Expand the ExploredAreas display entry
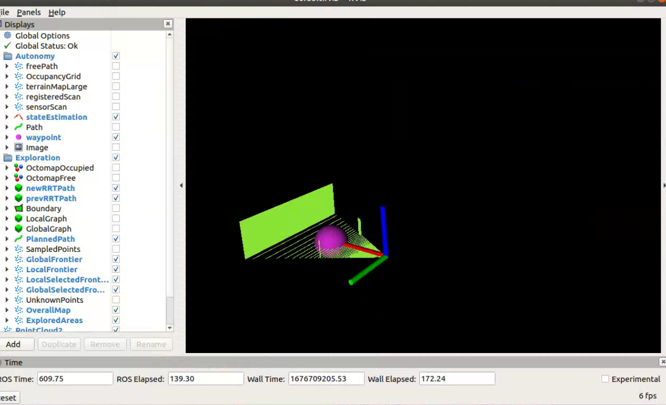This screenshot has width=666, height=405. [7, 320]
